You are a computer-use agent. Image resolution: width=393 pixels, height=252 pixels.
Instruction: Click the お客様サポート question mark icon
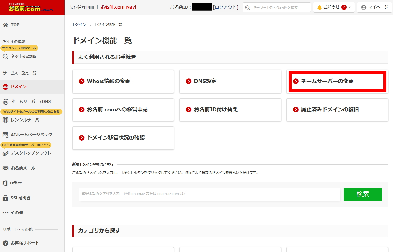6,243
